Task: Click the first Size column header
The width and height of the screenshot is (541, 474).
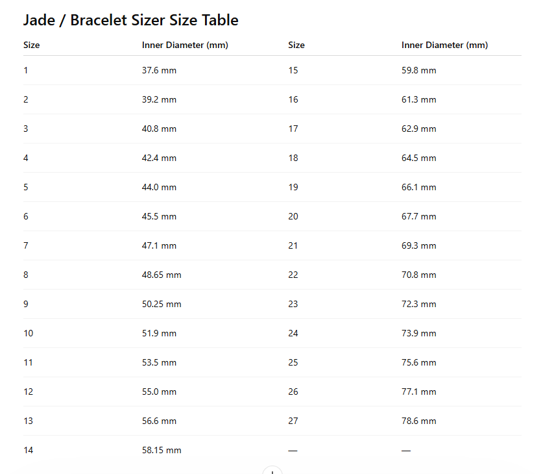Action: (x=31, y=45)
